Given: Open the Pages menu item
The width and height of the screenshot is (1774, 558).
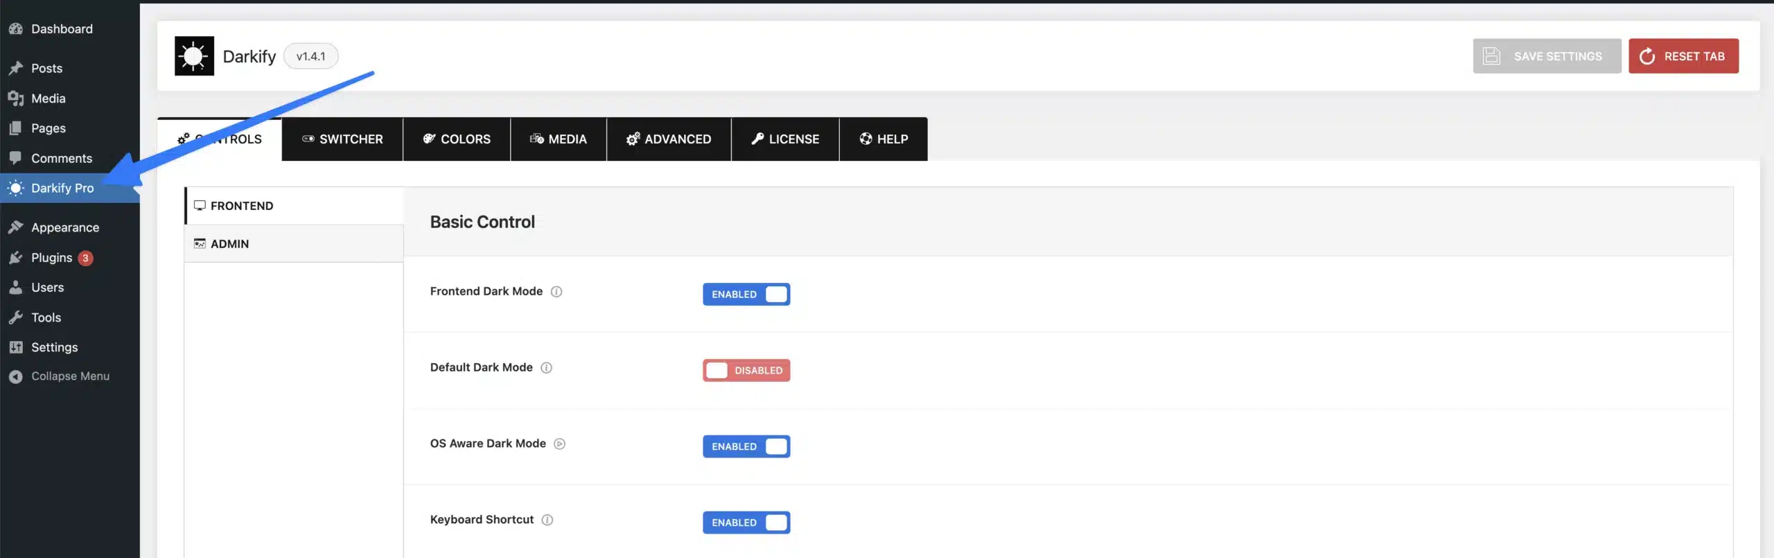Looking at the screenshot, I should coord(70,128).
